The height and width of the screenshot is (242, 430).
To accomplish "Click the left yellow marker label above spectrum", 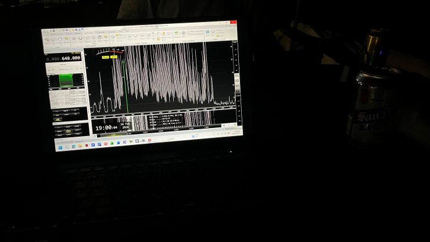I will [x=105, y=57].
